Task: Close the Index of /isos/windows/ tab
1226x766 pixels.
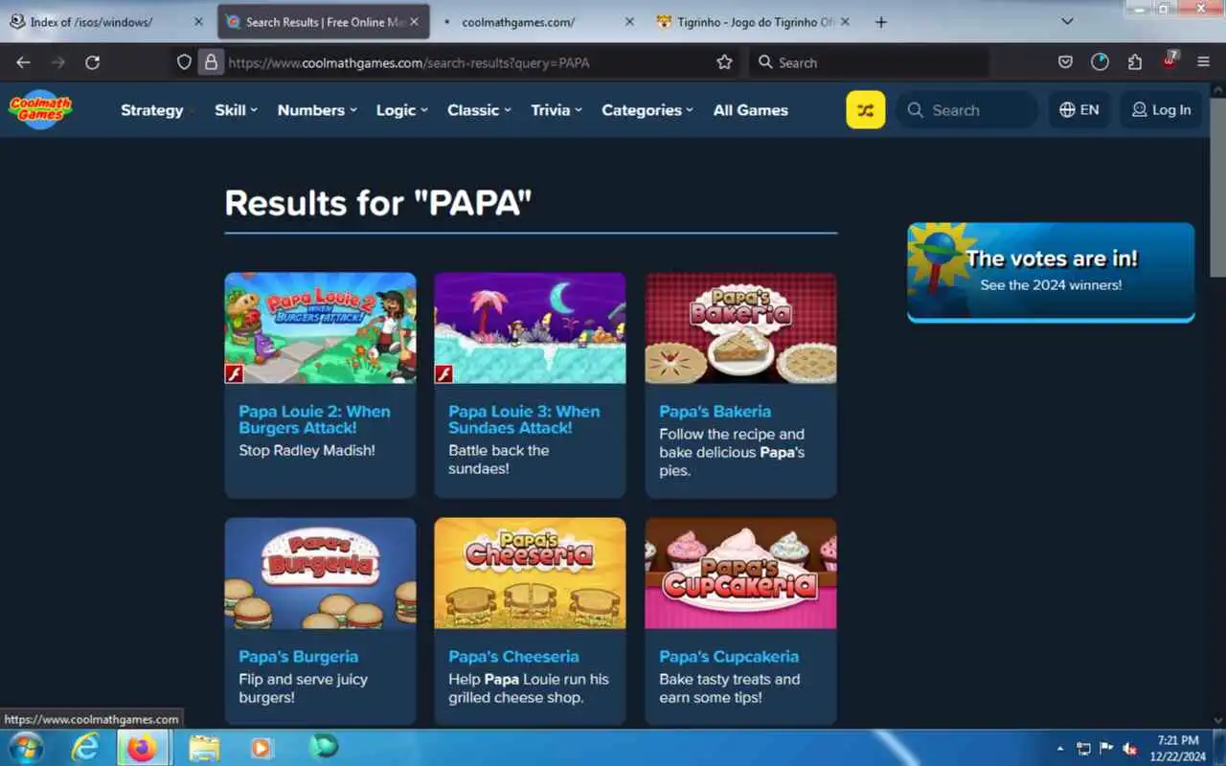Action: click(198, 22)
